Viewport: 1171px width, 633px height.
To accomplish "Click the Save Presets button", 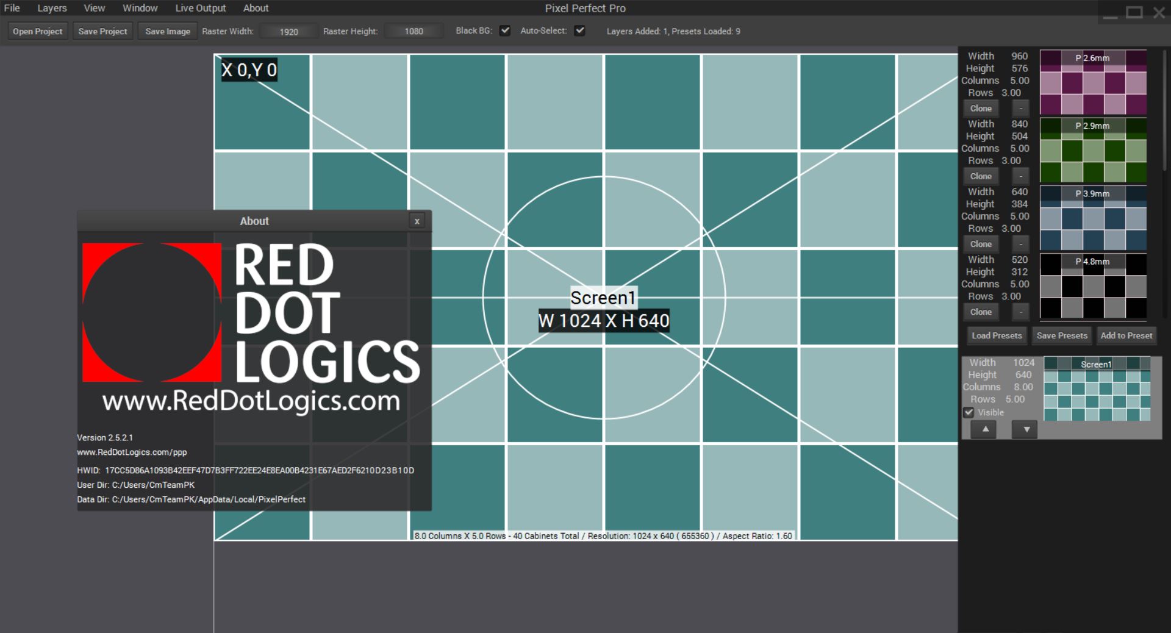I will coord(1062,335).
